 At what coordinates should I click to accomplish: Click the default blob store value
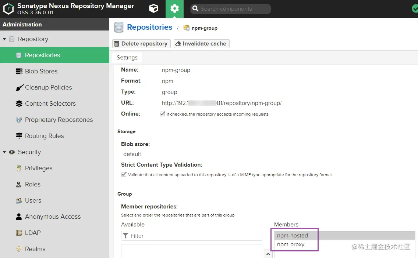[x=132, y=154]
